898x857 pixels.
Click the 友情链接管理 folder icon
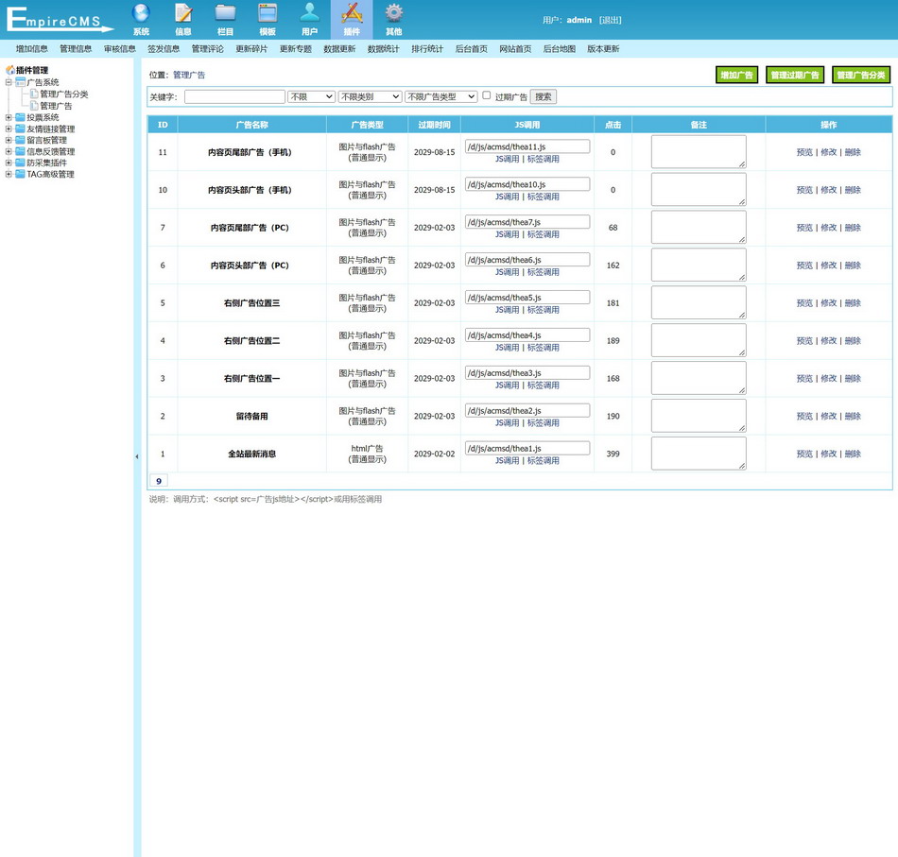(x=21, y=129)
